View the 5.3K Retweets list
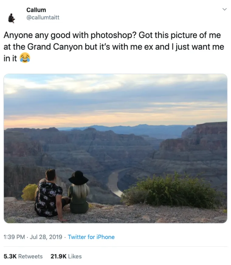Image resolution: width=231 pixels, height=265 pixels. (x=21, y=256)
